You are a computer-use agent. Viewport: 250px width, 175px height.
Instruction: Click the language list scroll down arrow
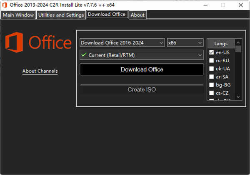[238, 97]
